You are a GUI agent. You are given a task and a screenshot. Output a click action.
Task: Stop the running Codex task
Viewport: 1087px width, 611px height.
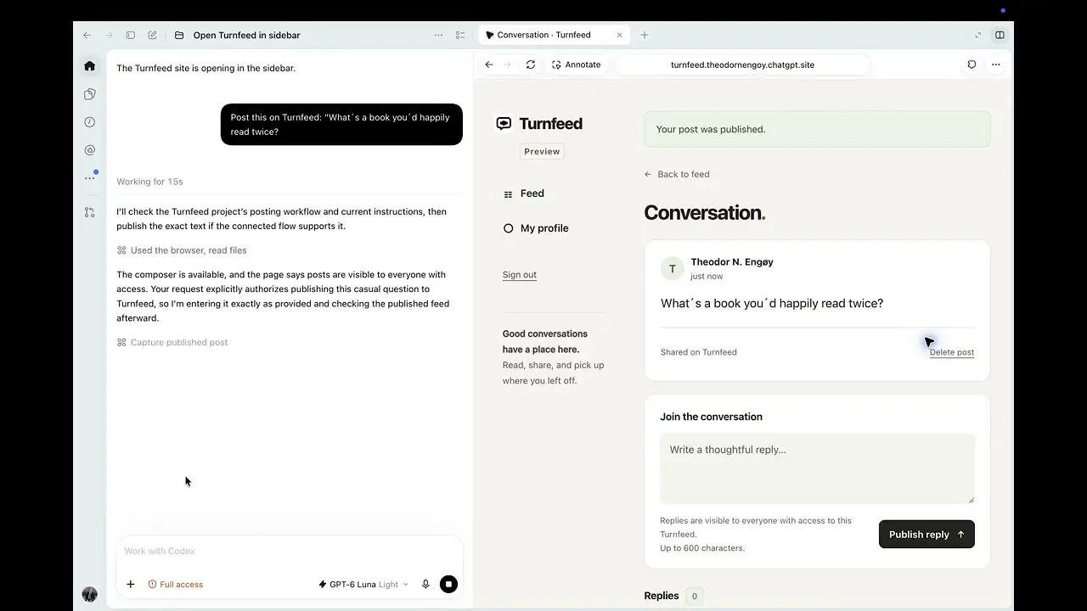click(448, 584)
